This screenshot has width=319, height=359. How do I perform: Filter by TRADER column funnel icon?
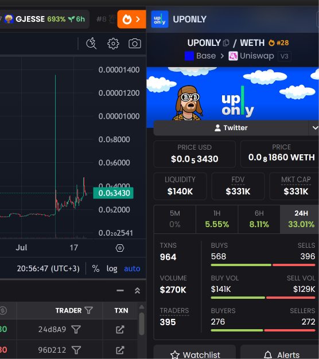[88, 310]
